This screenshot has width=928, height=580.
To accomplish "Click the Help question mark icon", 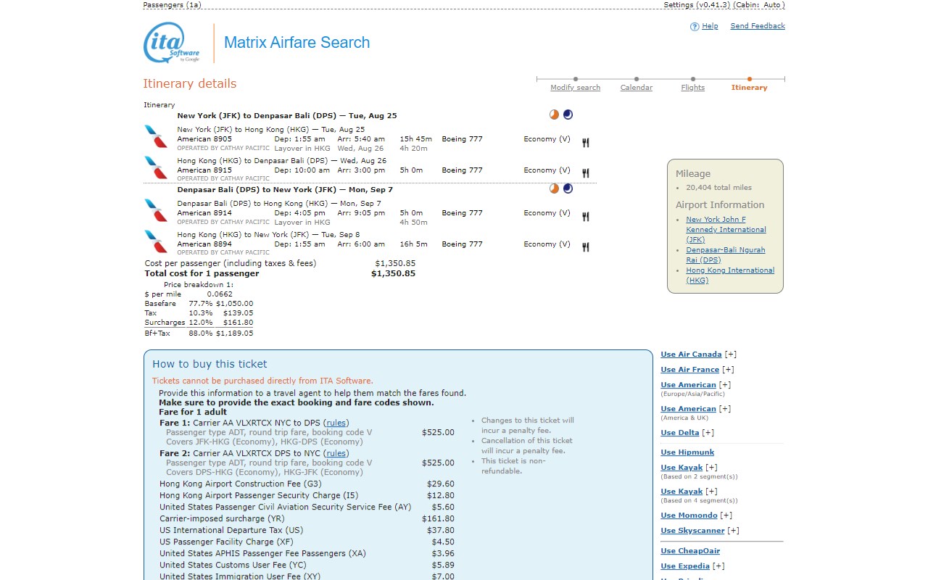I will (x=695, y=27).
